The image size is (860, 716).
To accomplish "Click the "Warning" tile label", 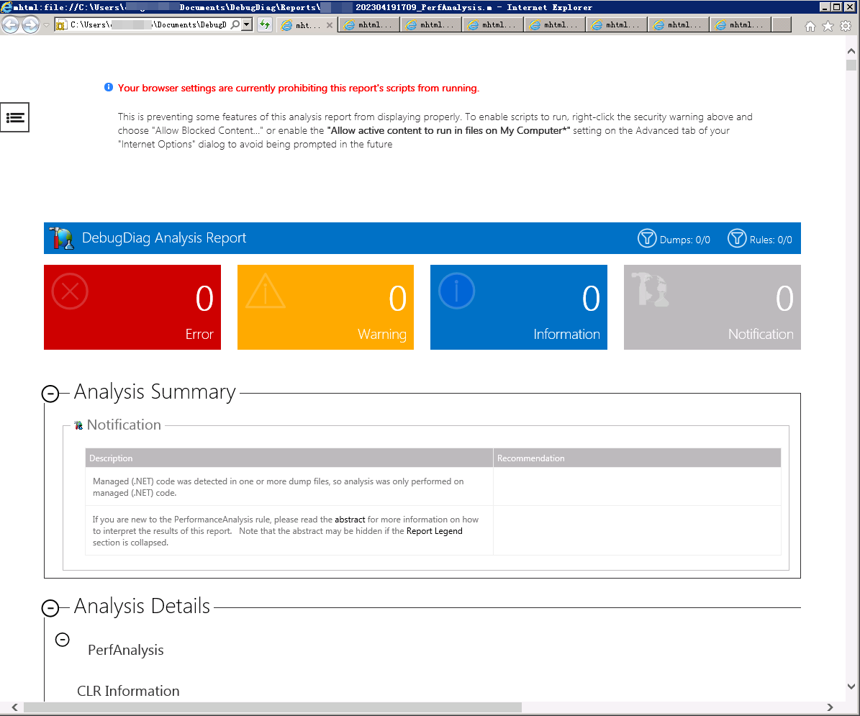I will point(381,335).
